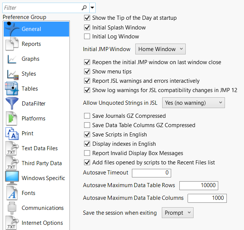The image size is (244, 230).
Task: Open the Communications preference group
Action: 43,208
